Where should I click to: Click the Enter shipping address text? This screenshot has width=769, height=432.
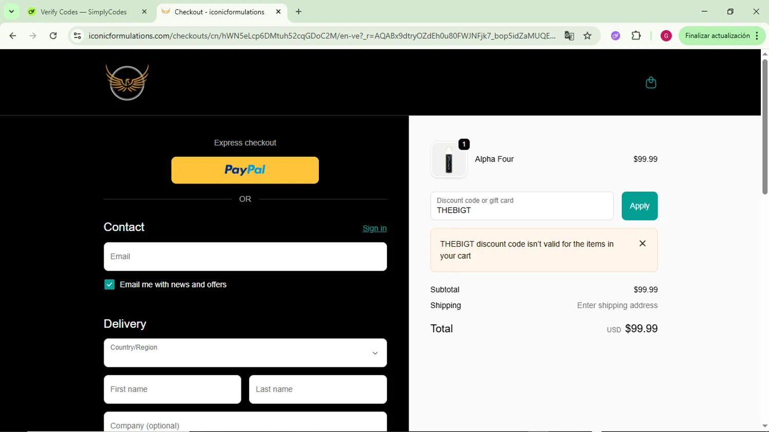[617, 305]
